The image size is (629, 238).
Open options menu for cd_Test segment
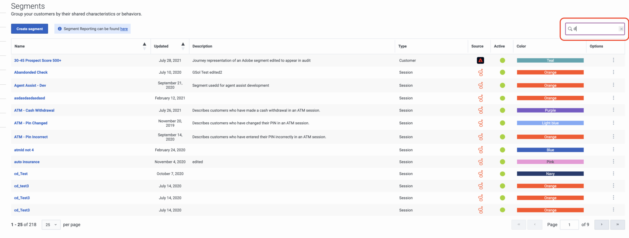(613, 173)
